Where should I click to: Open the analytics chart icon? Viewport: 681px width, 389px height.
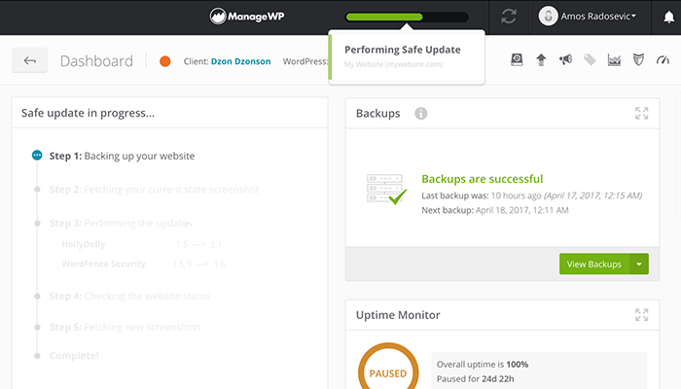(x=614, y=60)
